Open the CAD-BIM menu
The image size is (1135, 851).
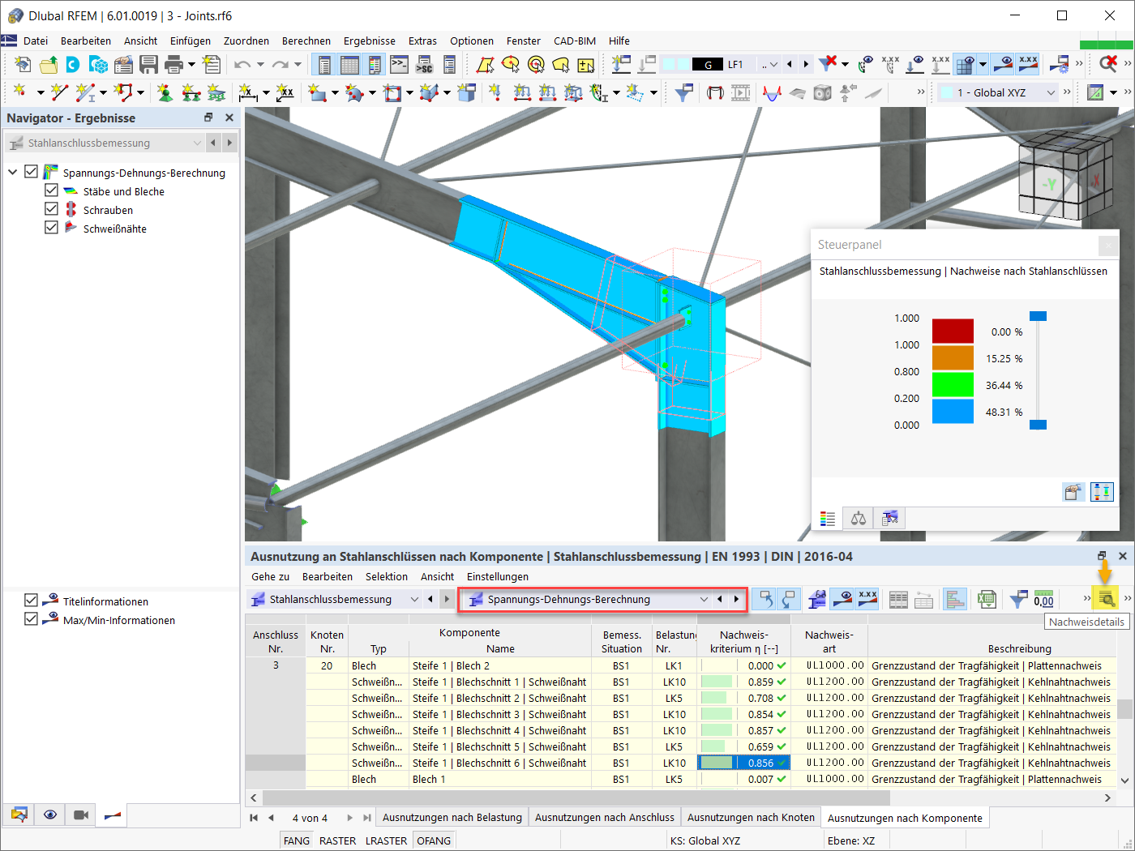pyautogui.click(x=575, y=41)
